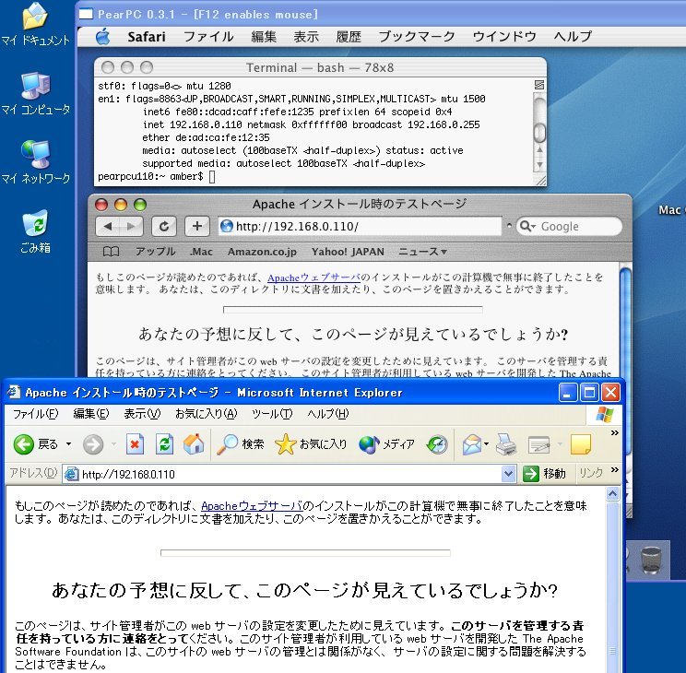Open the IE Back button history dropdown
Image resolution: width=686 pixels, height=673 pixels.
[68, 444]
